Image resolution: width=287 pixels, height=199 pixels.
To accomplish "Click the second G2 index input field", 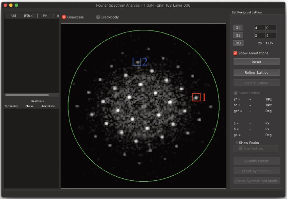I will (x=271, y=36).
